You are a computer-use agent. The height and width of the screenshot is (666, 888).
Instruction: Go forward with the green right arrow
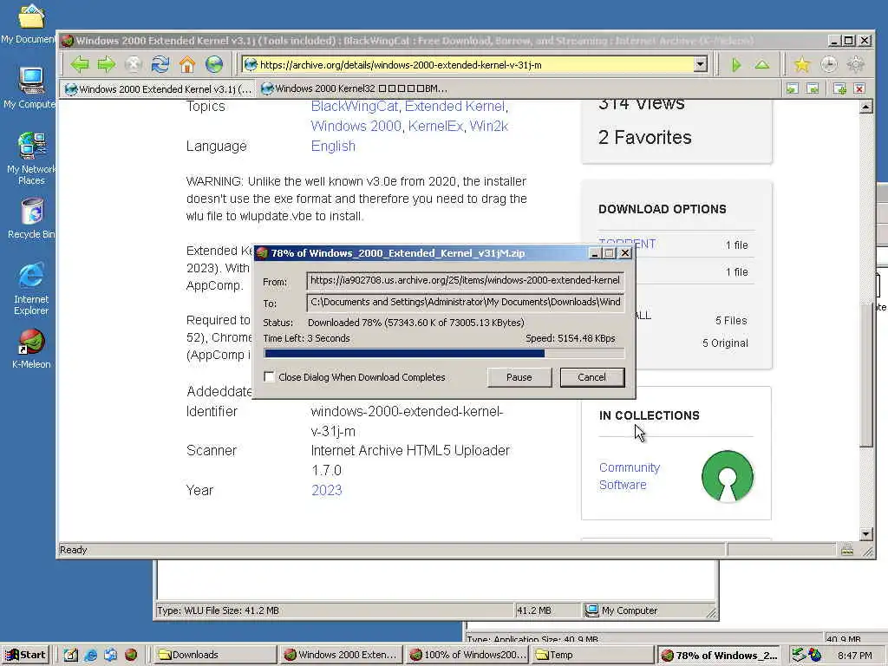click(106, 64)
